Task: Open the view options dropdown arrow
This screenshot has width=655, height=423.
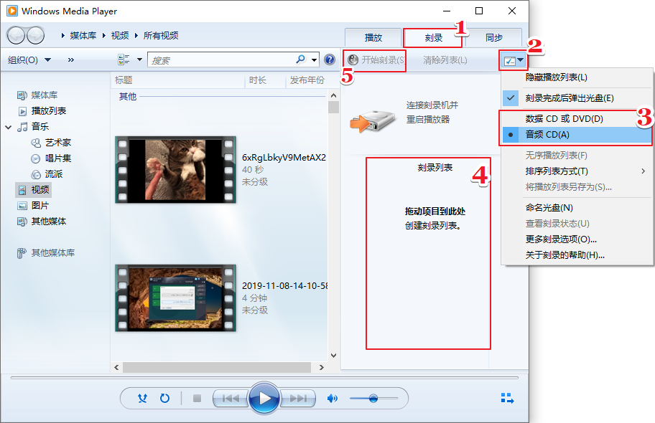Action: pyautogui.click(x=139, y=60)
